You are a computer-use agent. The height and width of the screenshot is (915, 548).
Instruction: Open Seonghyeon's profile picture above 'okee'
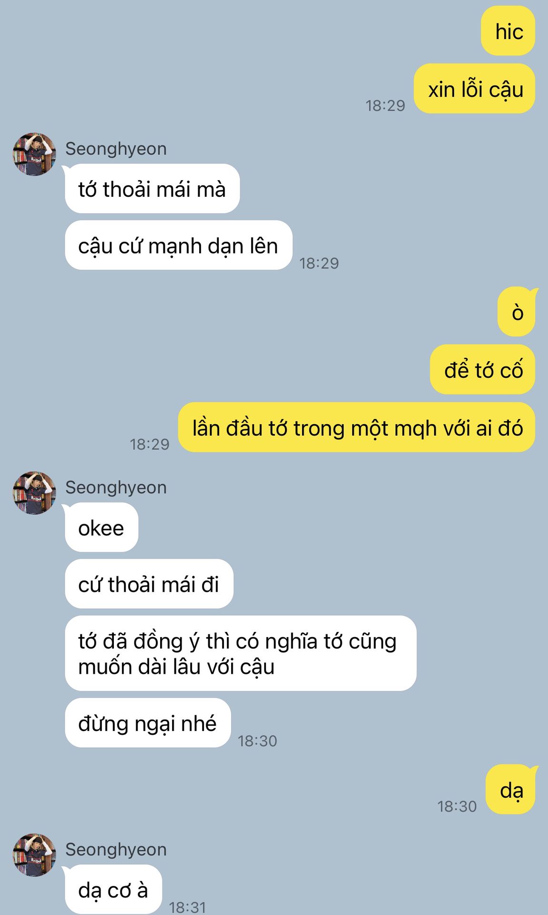tap(34, 493)
